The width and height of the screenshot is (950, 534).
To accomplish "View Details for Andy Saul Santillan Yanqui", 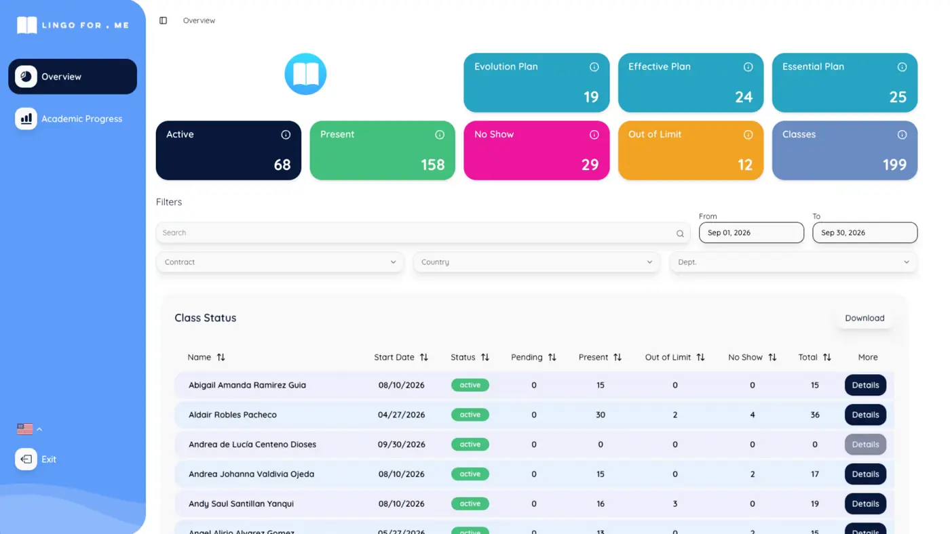I will point(865,504).
